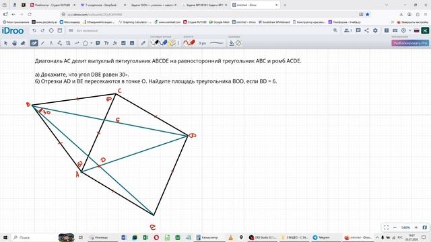Select the straight line tool

tap(42, 43)
